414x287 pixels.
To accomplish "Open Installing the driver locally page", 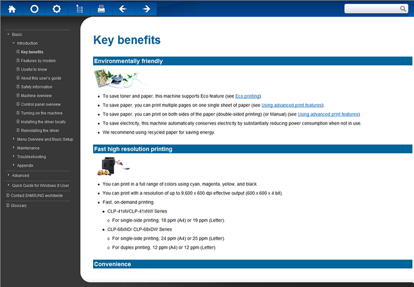I will [x=43, y=122].
